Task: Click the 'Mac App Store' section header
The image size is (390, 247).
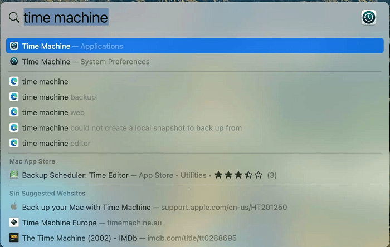Action: point(32,161)
